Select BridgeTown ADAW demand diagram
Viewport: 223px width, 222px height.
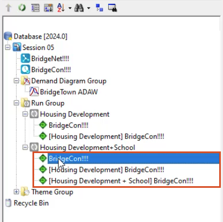tap(69, 92)
